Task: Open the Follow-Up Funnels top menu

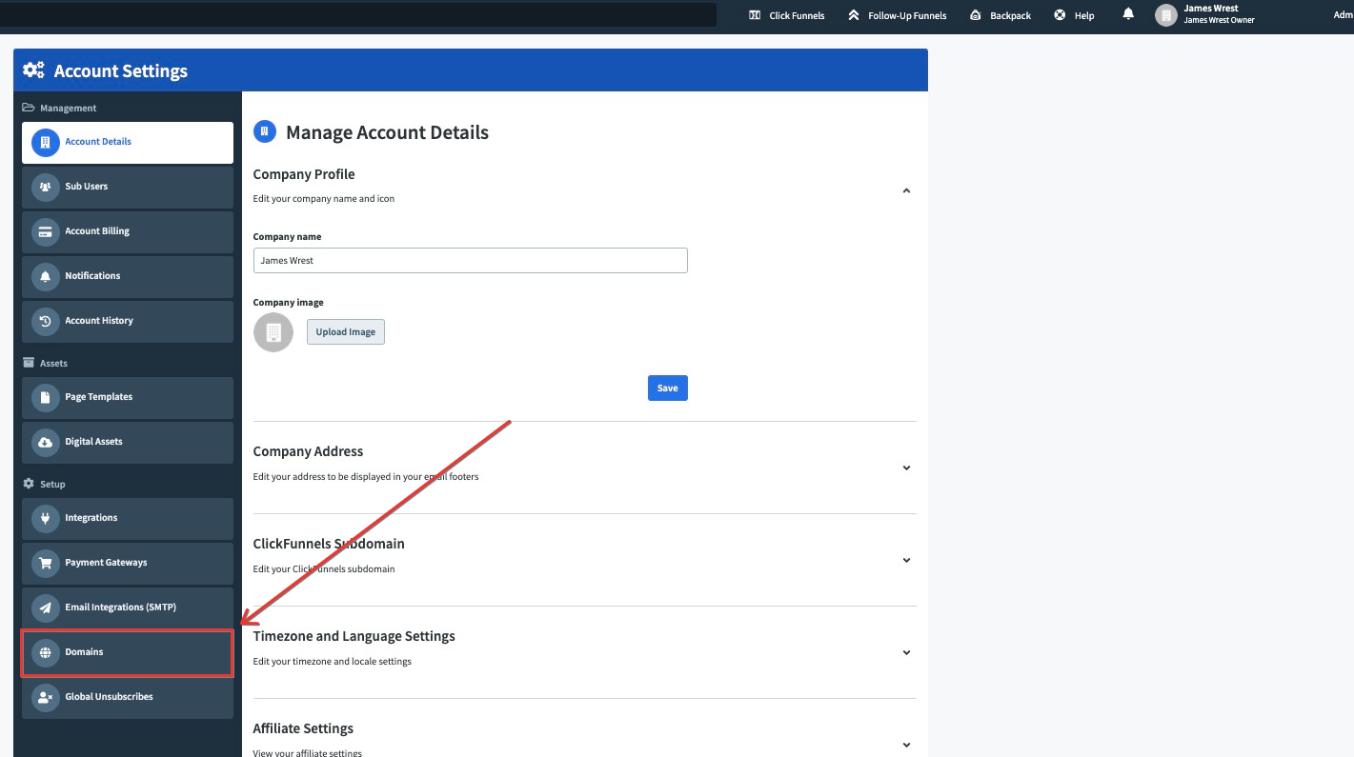Action: click(x=897, y=15)
